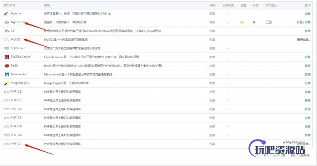
Task: Select the PHP-7.1 name text
Action: 16,144
